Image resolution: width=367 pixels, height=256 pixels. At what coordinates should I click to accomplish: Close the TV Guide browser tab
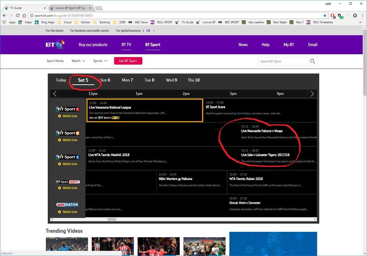(44, 8)
